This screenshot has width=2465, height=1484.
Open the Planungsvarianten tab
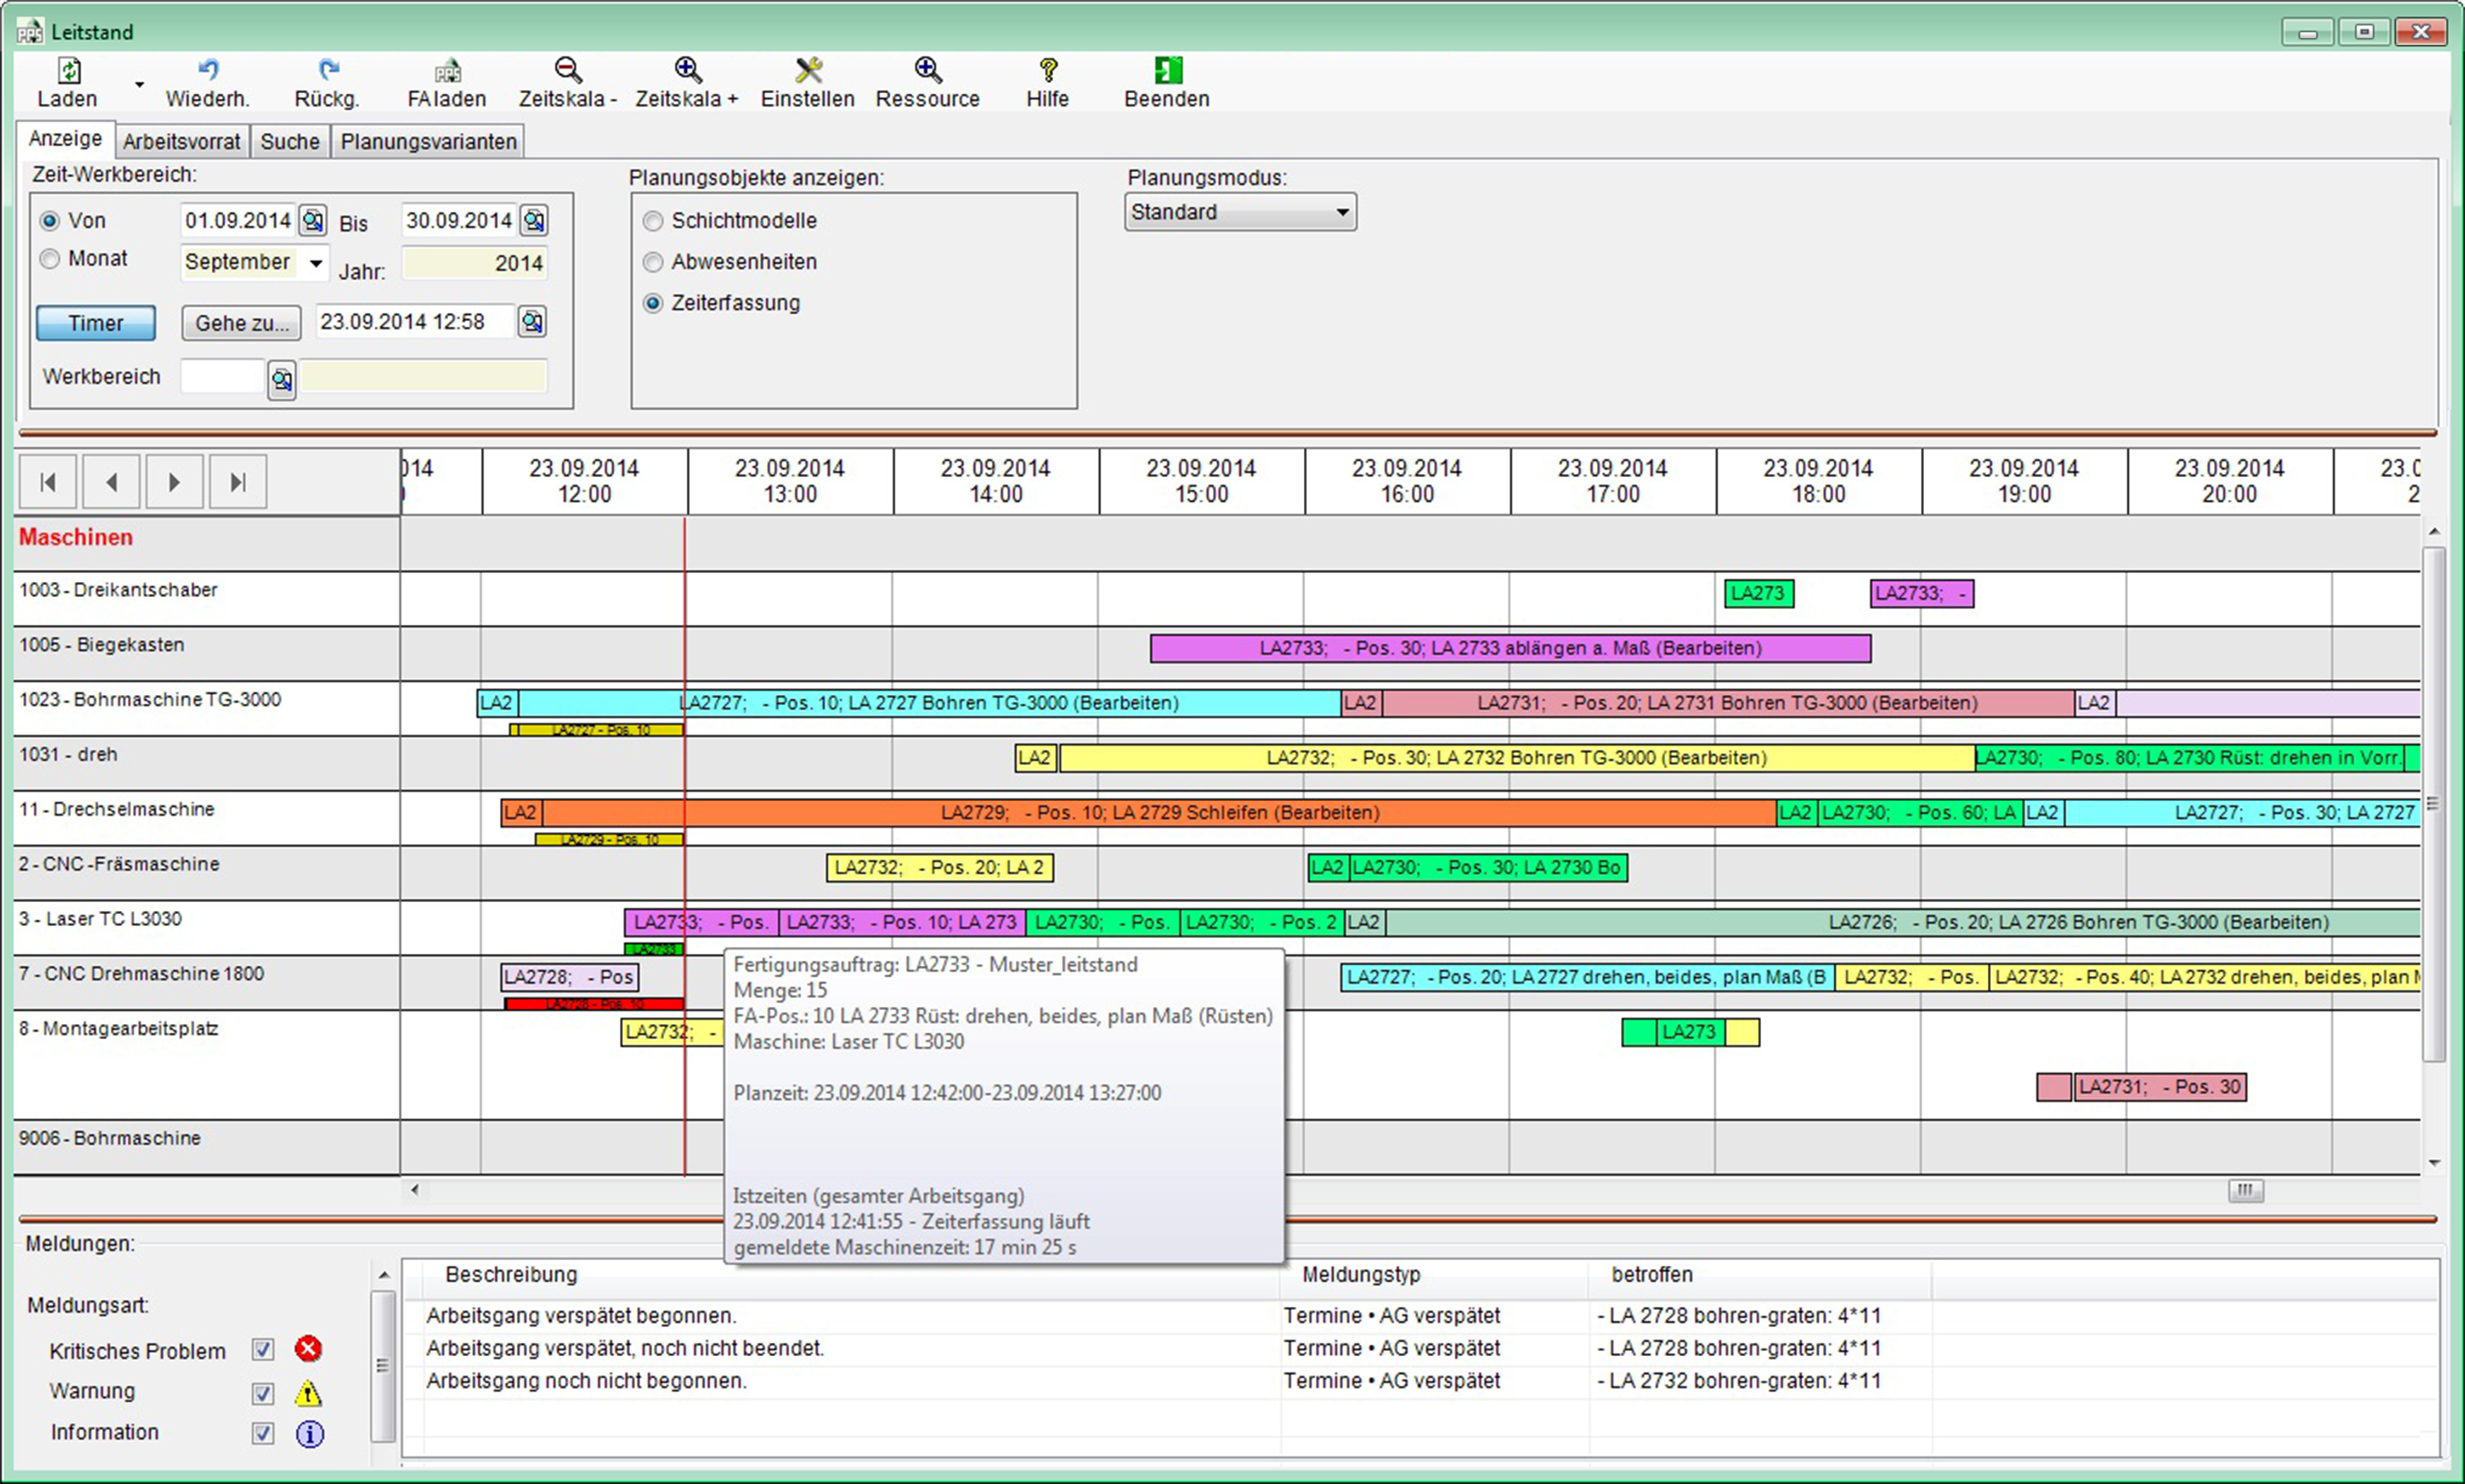click(x=428, y=142)
